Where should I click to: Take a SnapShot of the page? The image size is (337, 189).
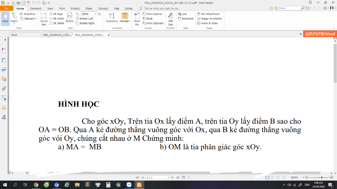(x=28, y=14)
